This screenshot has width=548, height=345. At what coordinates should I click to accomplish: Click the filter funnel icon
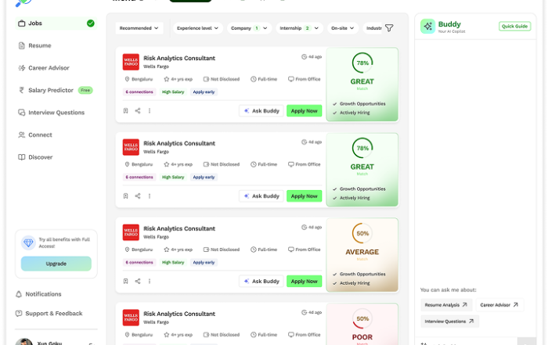point(389,28)
